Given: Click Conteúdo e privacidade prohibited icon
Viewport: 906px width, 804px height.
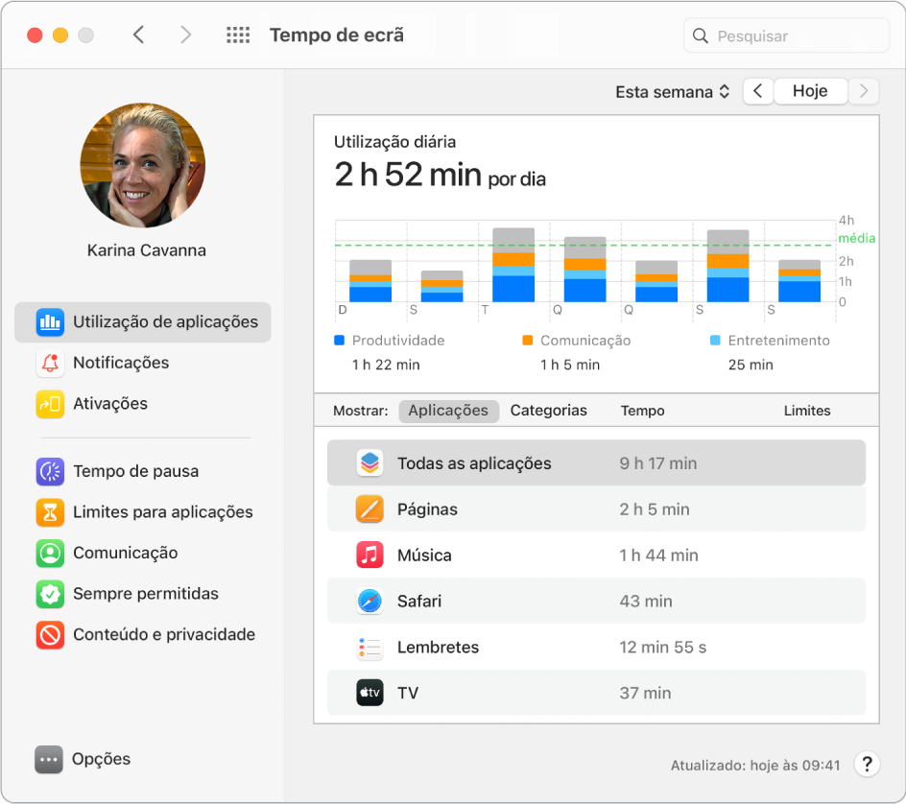Looking at the screenshot, I should coord(50,635).
